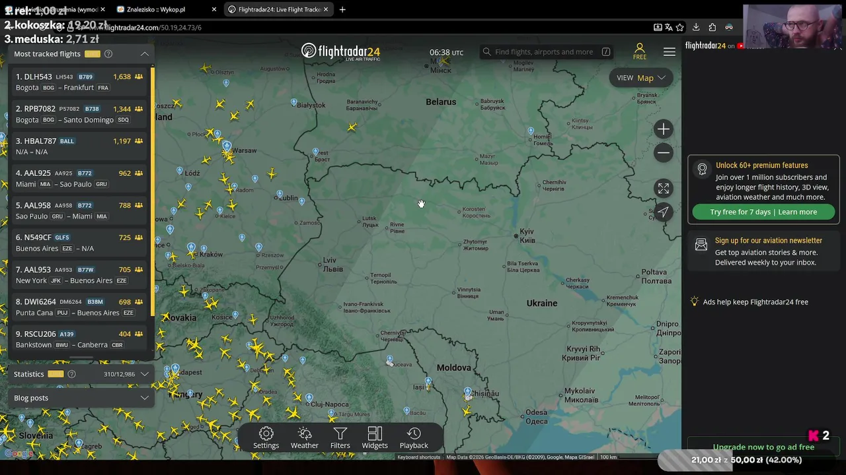
Task: Click the tracked flights list scrollbar
Action: tap(153, 191)
